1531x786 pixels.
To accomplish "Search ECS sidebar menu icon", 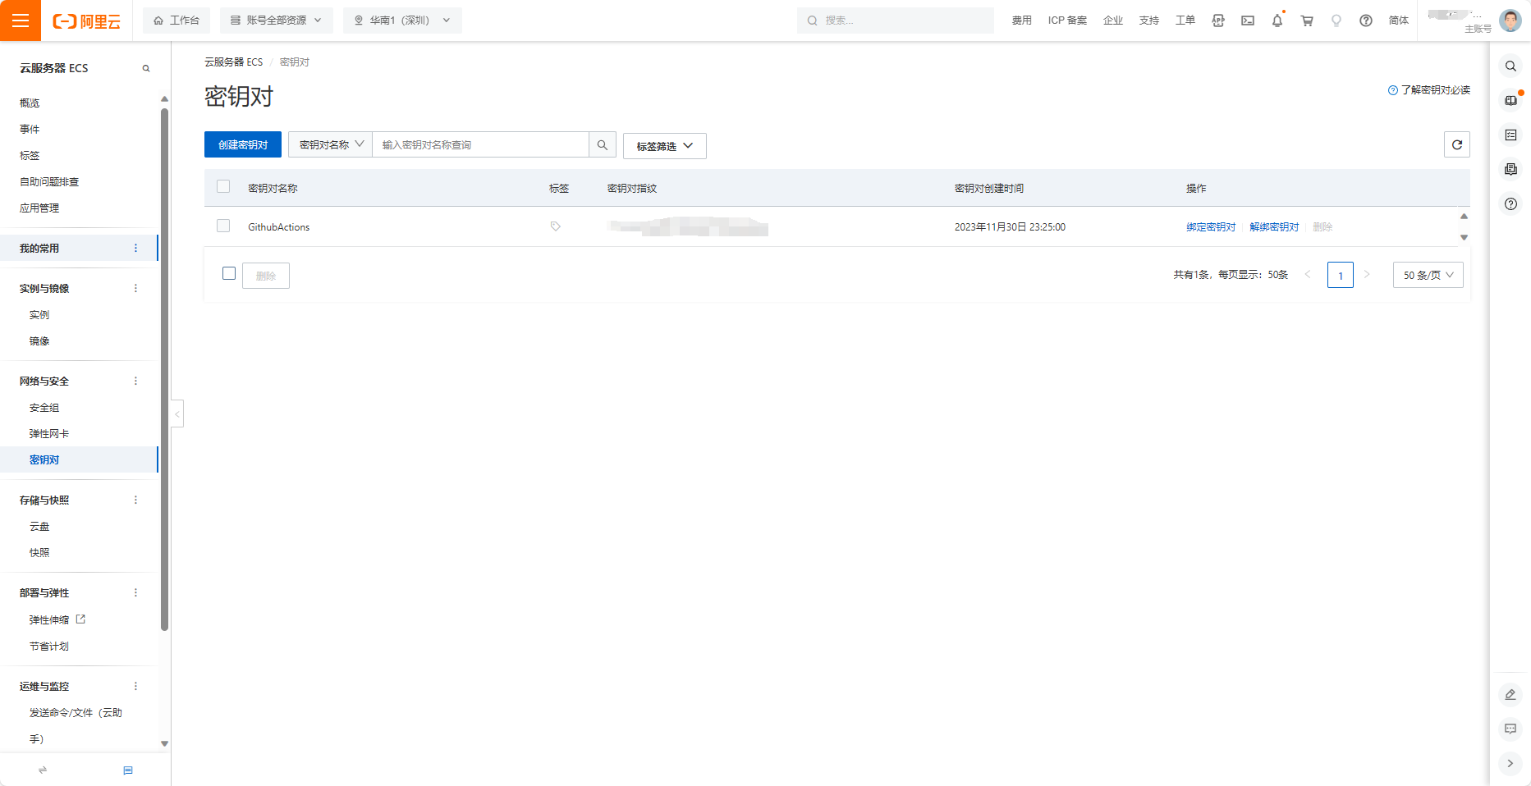I will [146, 68].
